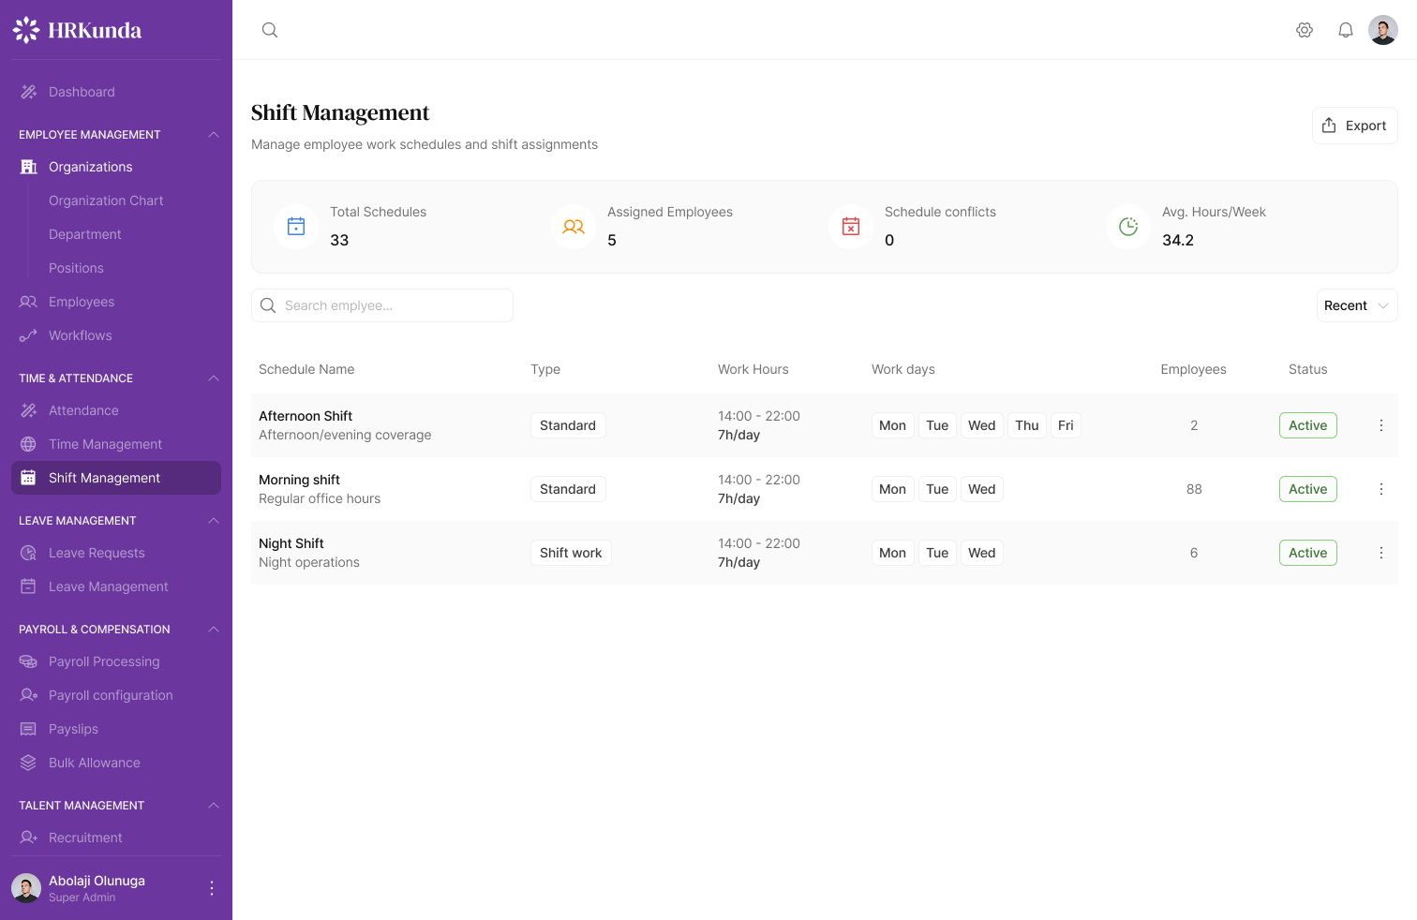
Task: Click the notifications bell icon
Action: [1345, 29]
